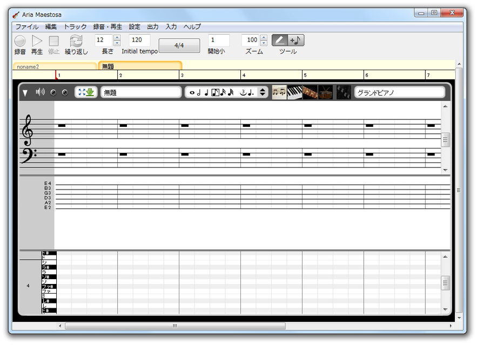The height and width of the screenshot is (345, 477).
Task: Toggle the first round track button
Action: click(x=53, y=92)
